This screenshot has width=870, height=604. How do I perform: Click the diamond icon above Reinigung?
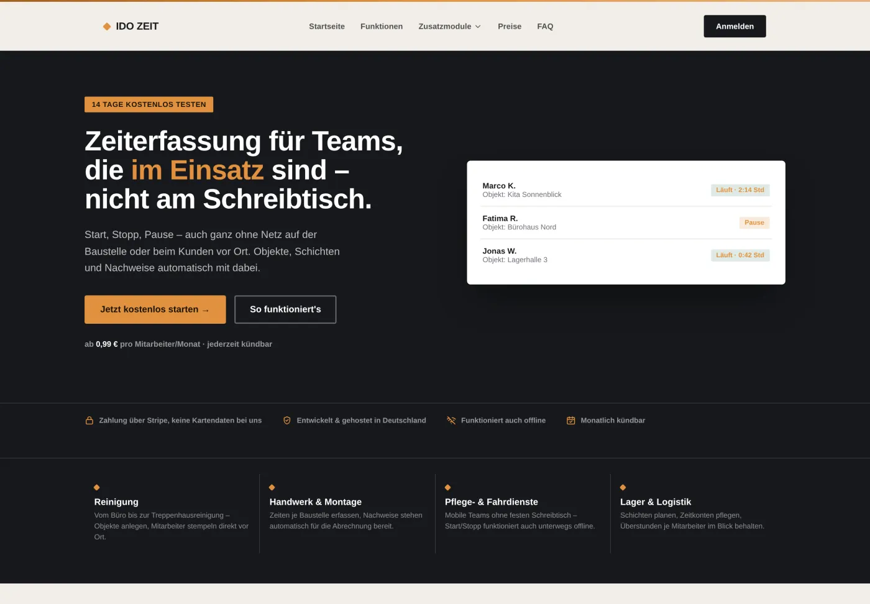pyautogui.click(x=96, y=487)
